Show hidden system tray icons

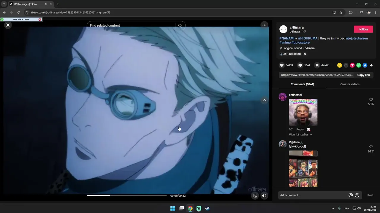(x=333, y=208)
